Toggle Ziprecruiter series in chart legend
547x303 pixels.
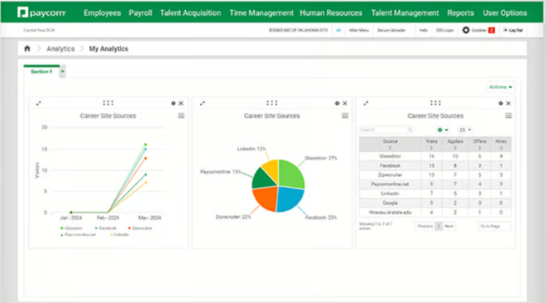140,228
